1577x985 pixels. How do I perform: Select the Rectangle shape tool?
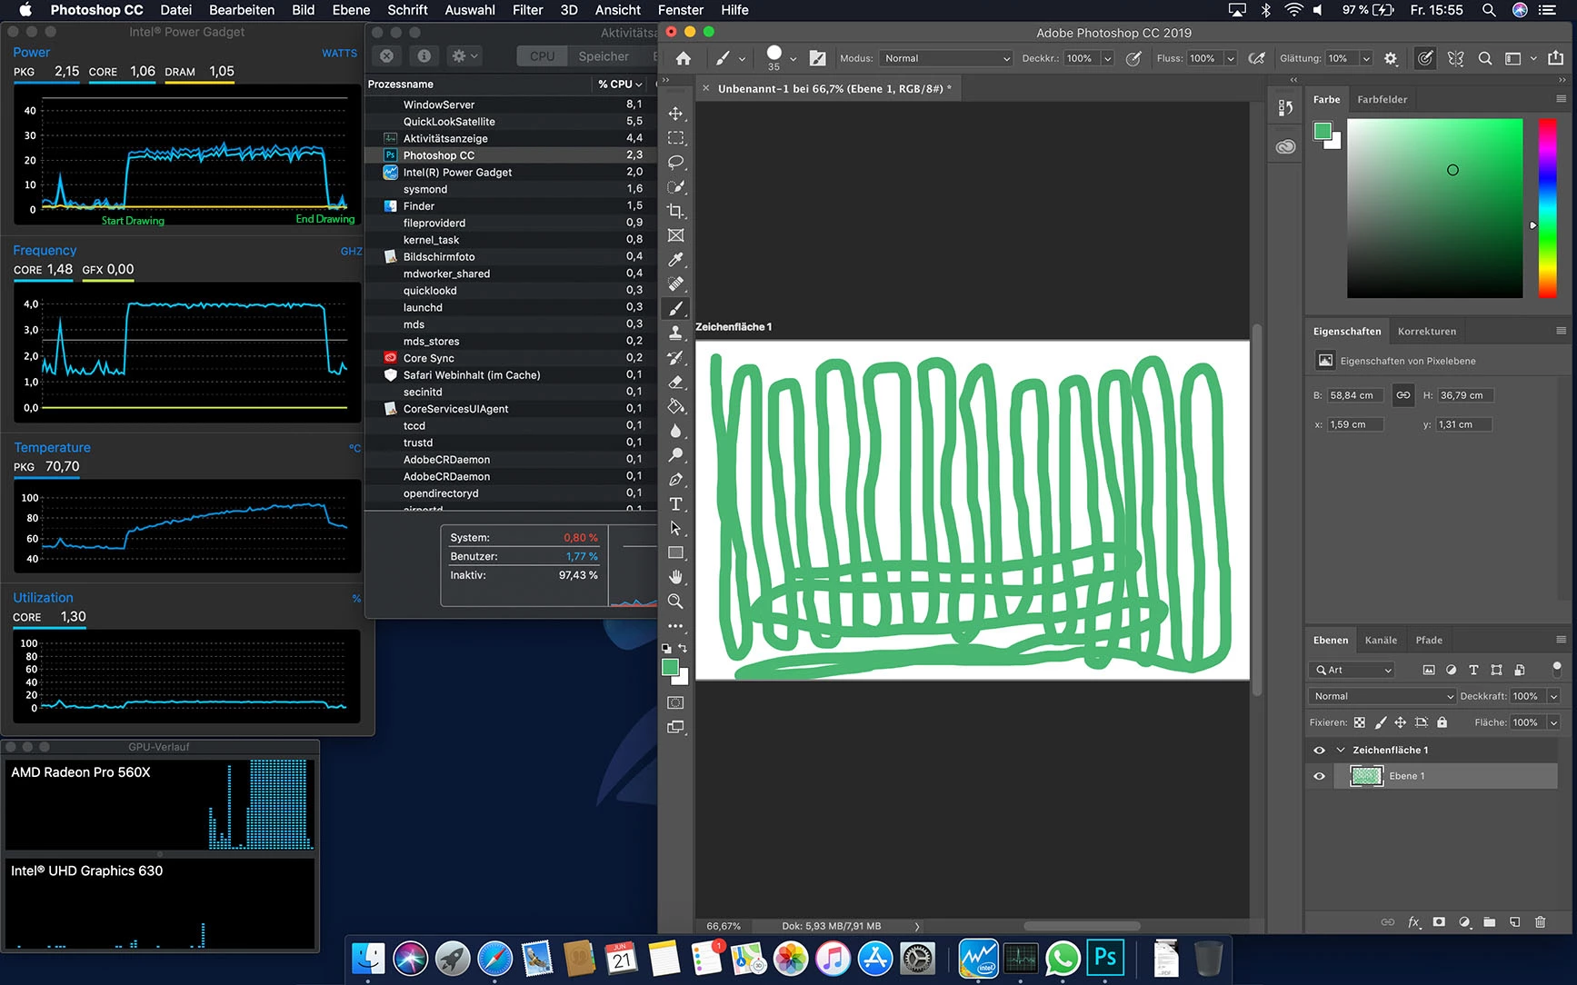(x=675, y=552)
